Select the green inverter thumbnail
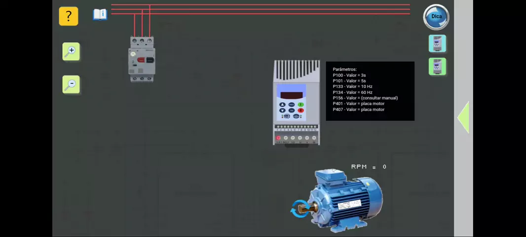 437,67
